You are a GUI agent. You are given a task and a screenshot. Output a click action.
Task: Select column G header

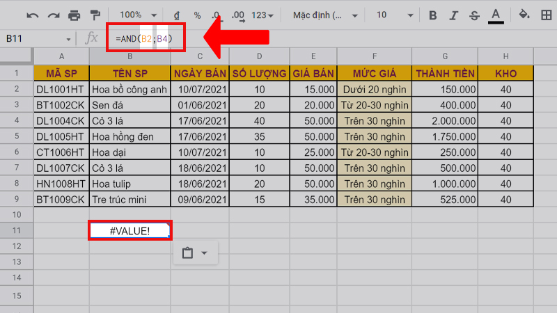pos(445,56)
